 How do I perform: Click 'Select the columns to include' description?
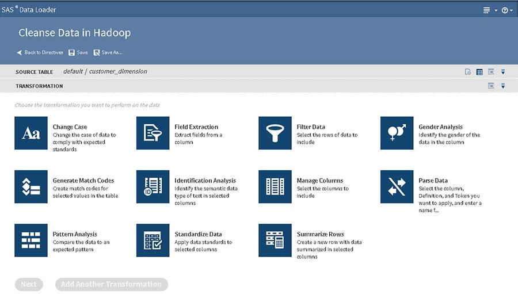[322, 192]
